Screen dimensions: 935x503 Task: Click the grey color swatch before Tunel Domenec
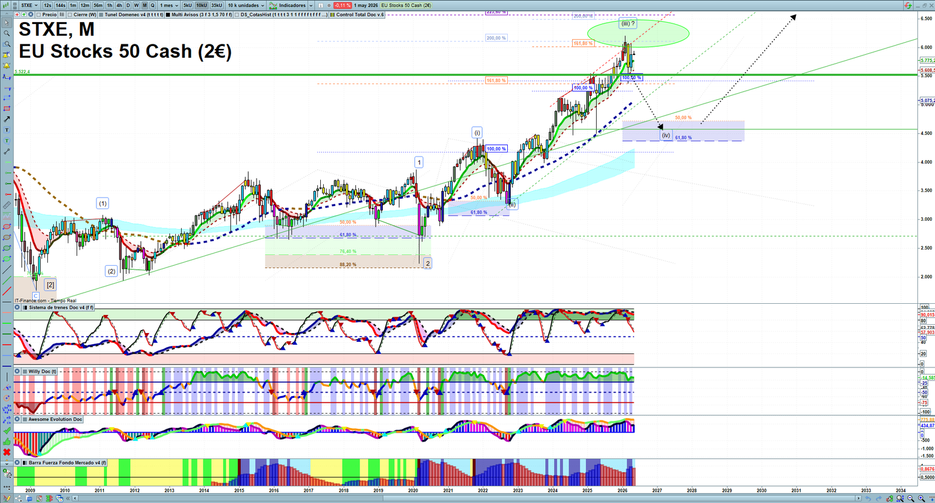(x=101, y=15)
